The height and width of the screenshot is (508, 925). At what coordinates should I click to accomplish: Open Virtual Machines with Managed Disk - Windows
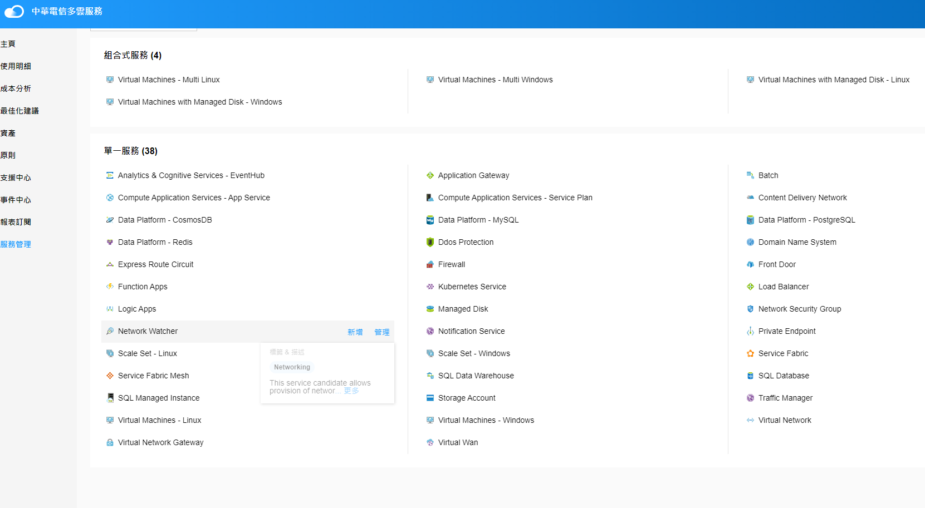coord(200,102)
